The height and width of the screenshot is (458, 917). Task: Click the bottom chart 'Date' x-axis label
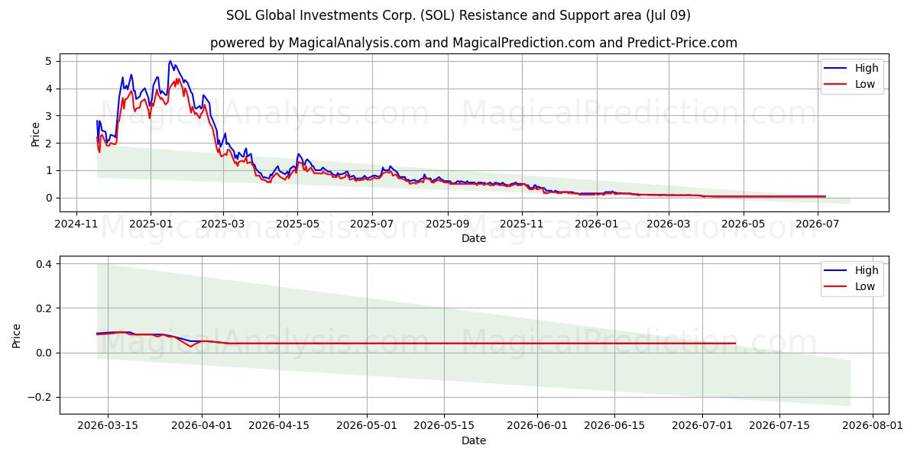474,441
